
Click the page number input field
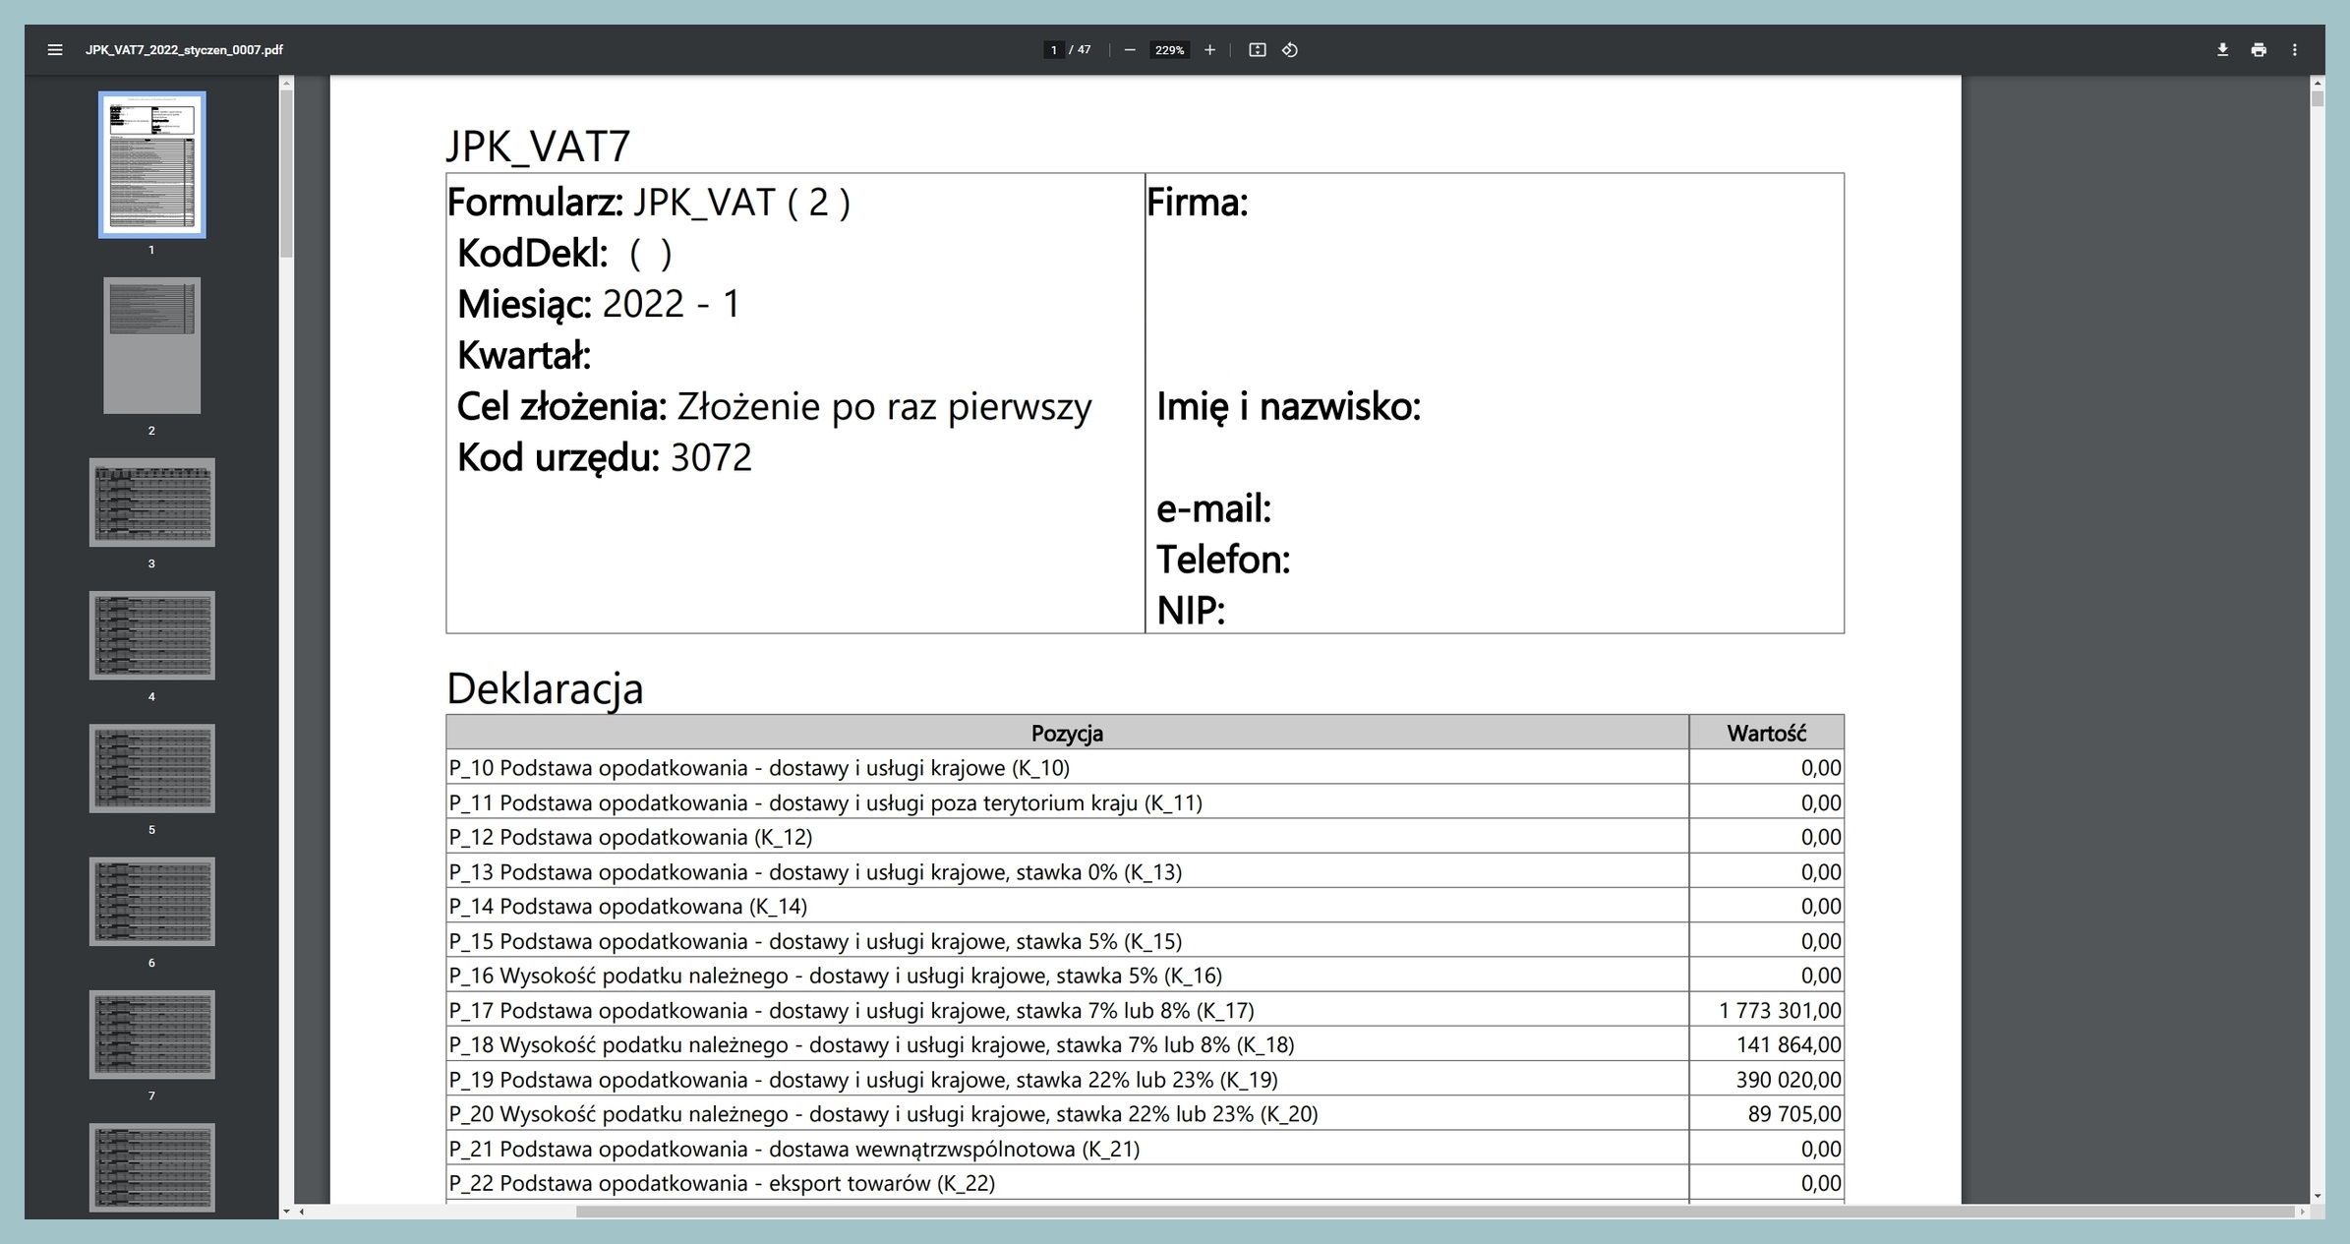pyautogui.click(x=1054, y=50)
